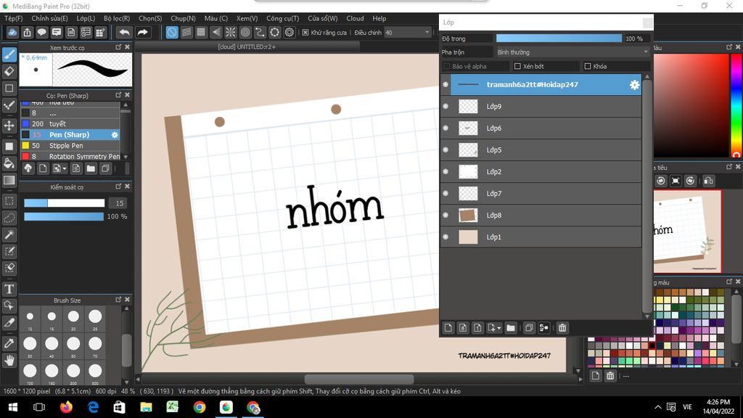Select layer Lớp7

[541, 193]
